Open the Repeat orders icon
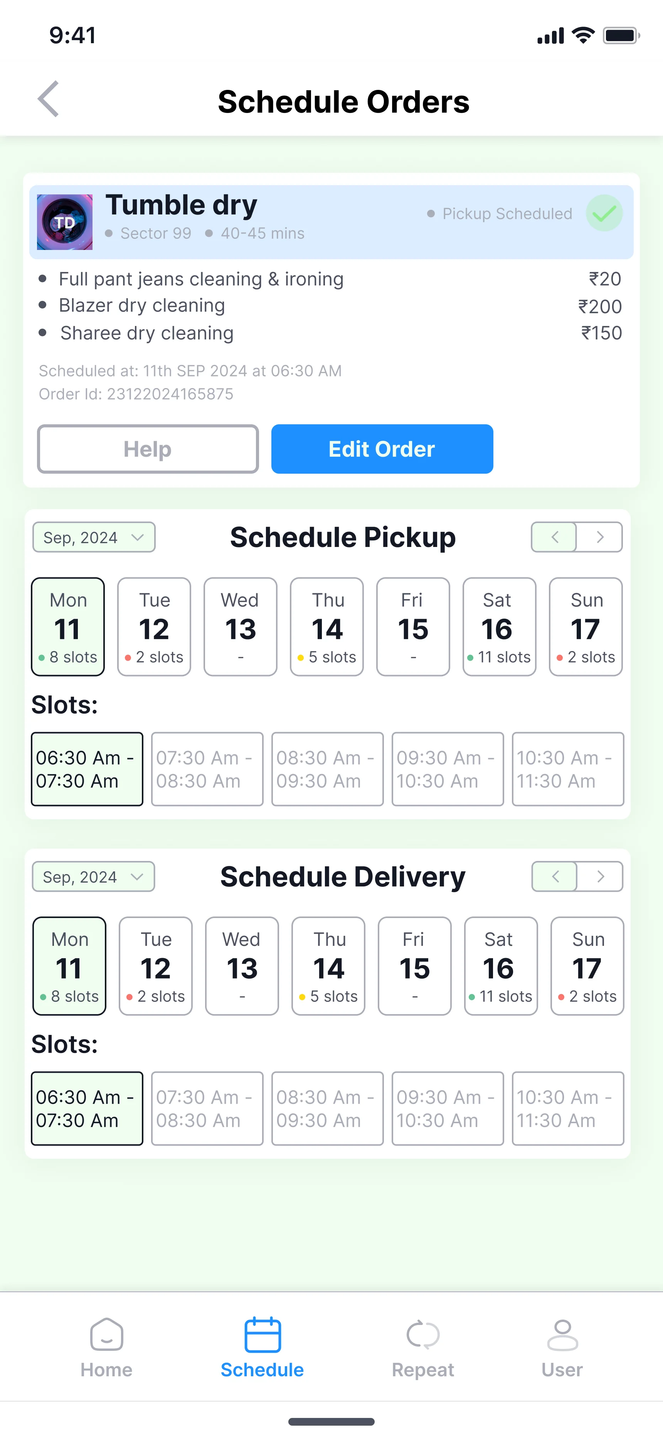The height and width of the screenshot is (1438, 663). [423, 1334]
